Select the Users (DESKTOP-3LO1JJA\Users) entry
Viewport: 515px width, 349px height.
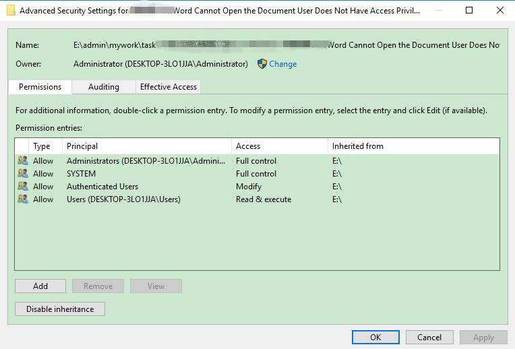[x=257, y=199]
